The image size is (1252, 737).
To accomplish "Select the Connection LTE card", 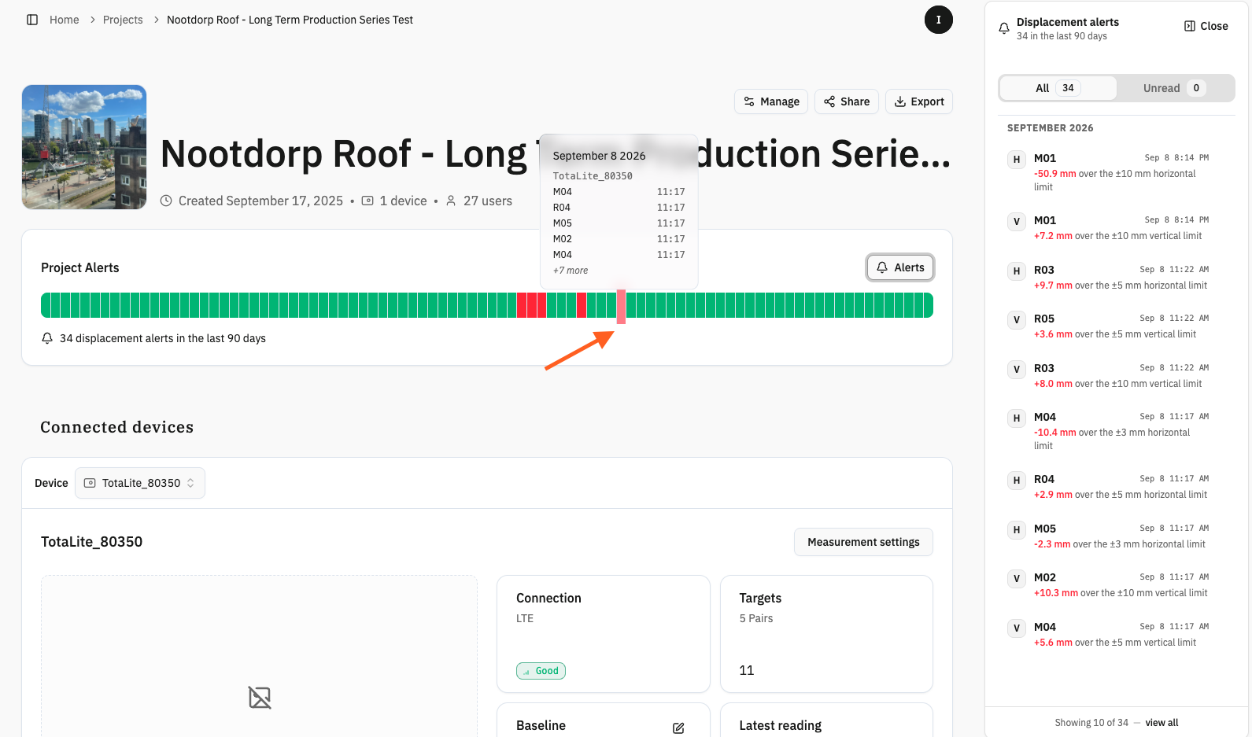I will pyautogui.click(x=603, y=634).
